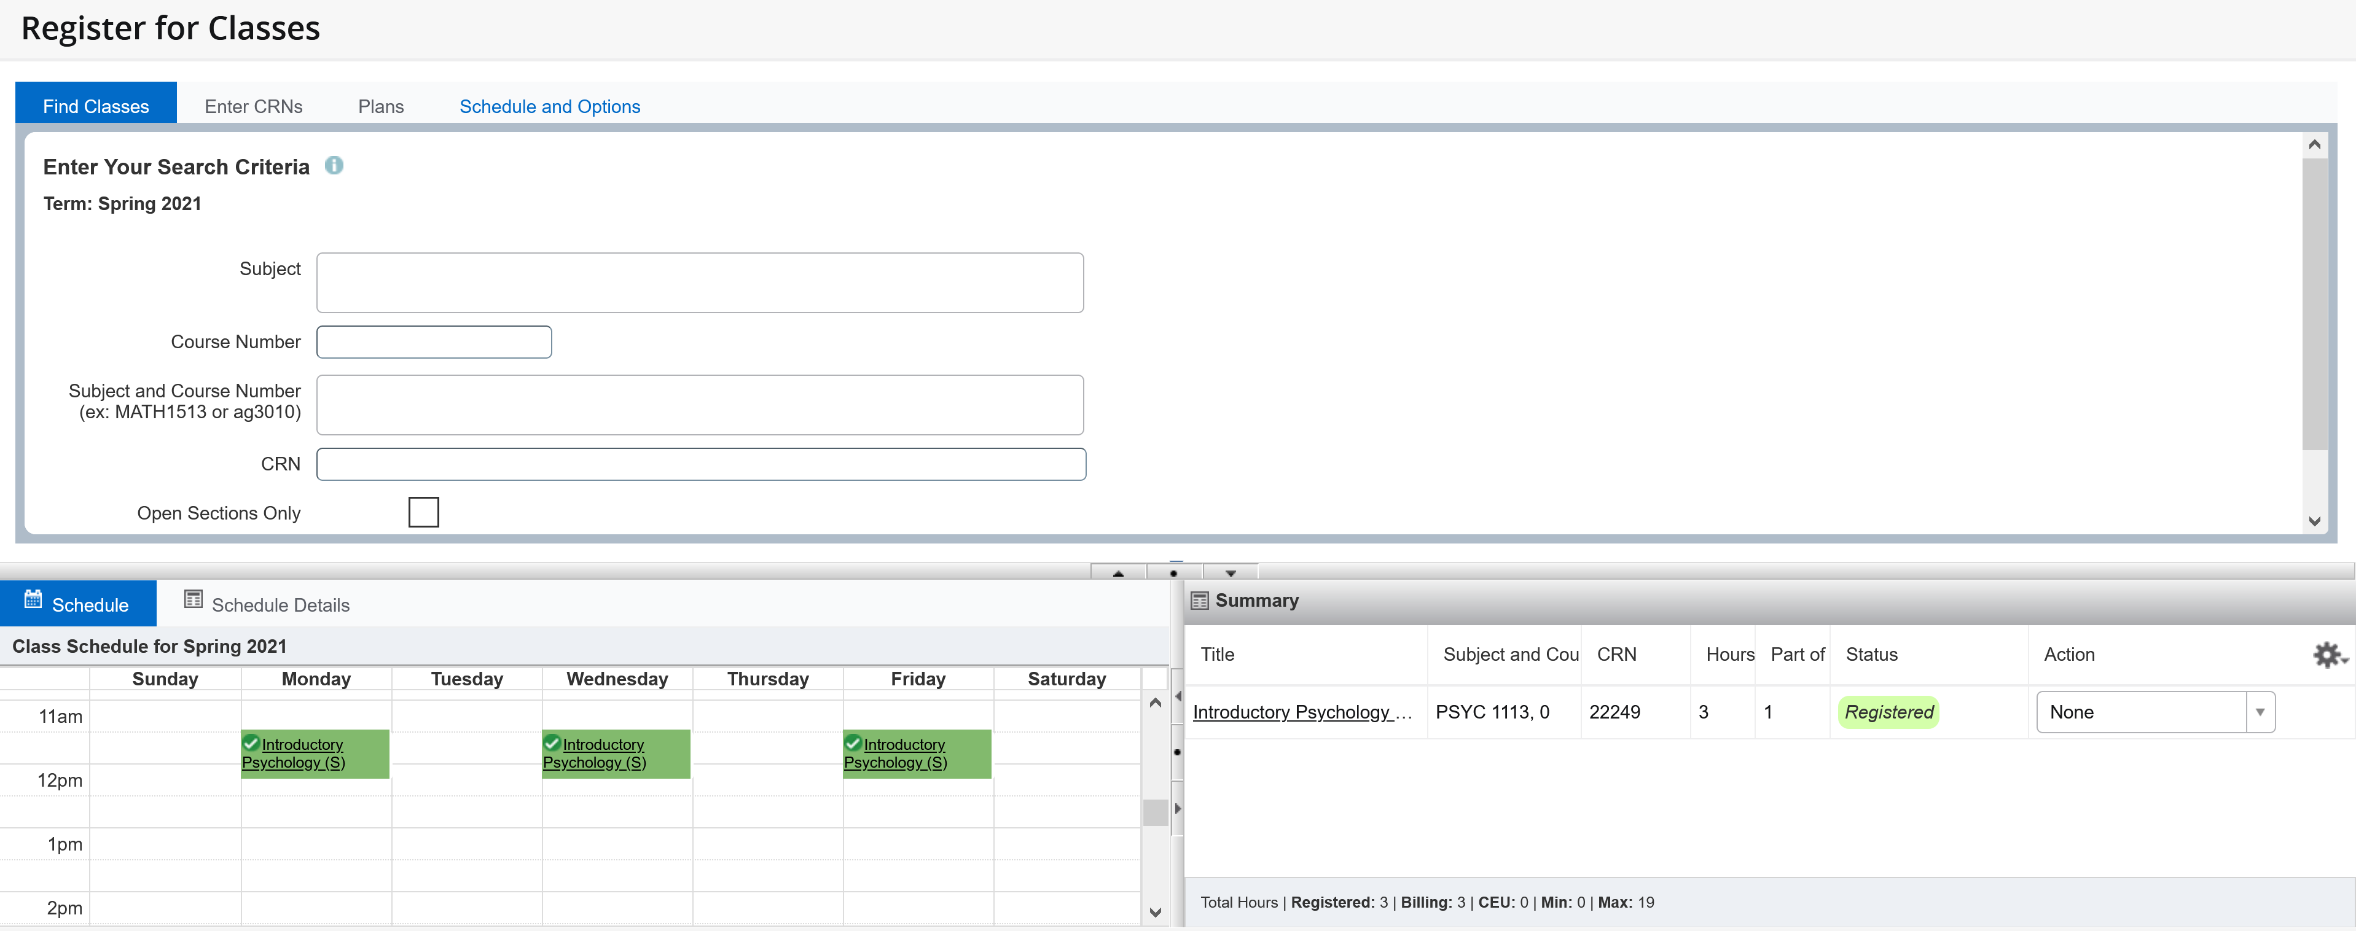Viewport: 2356px width, 931px height.
Task: Switch to the Plans tab
Action: click(382, 106)
